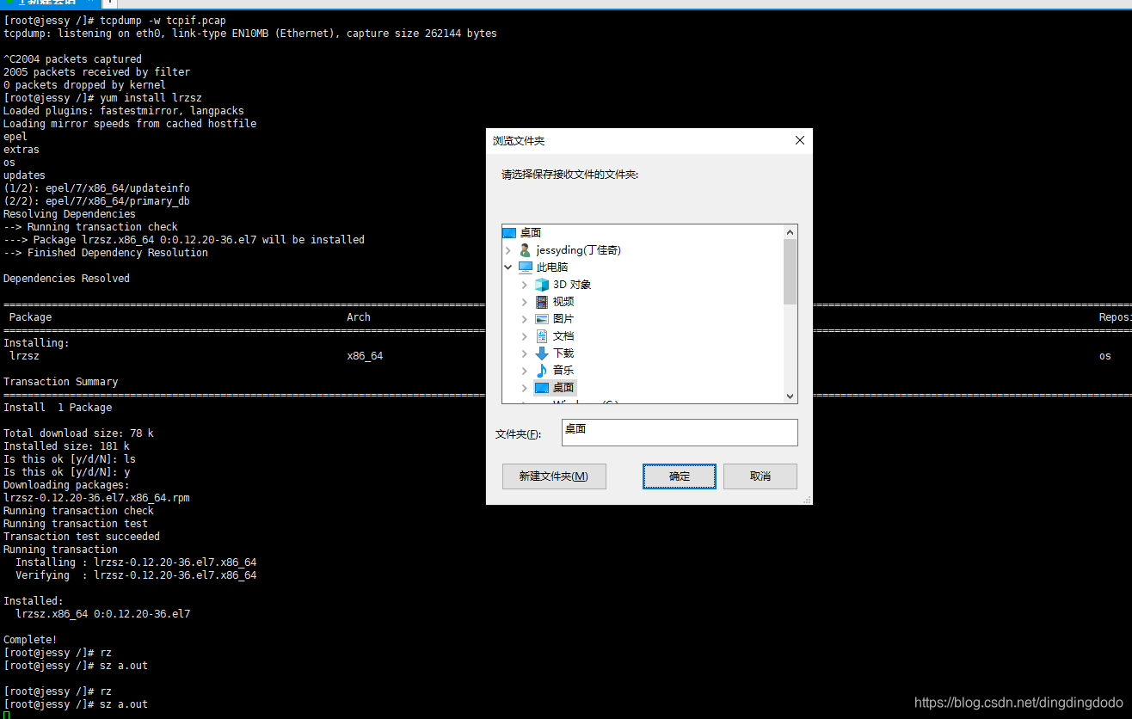Click '0 packets dropped by kernel' line
The width and height of the screenshot is (1132, 719).
coord(84,85)
